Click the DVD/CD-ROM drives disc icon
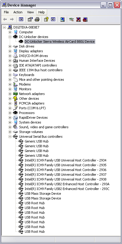Screen dimensions: 122x244 click(15, 56)
